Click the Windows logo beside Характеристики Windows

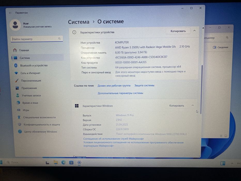pyautogui.click(x=77, y=106)
